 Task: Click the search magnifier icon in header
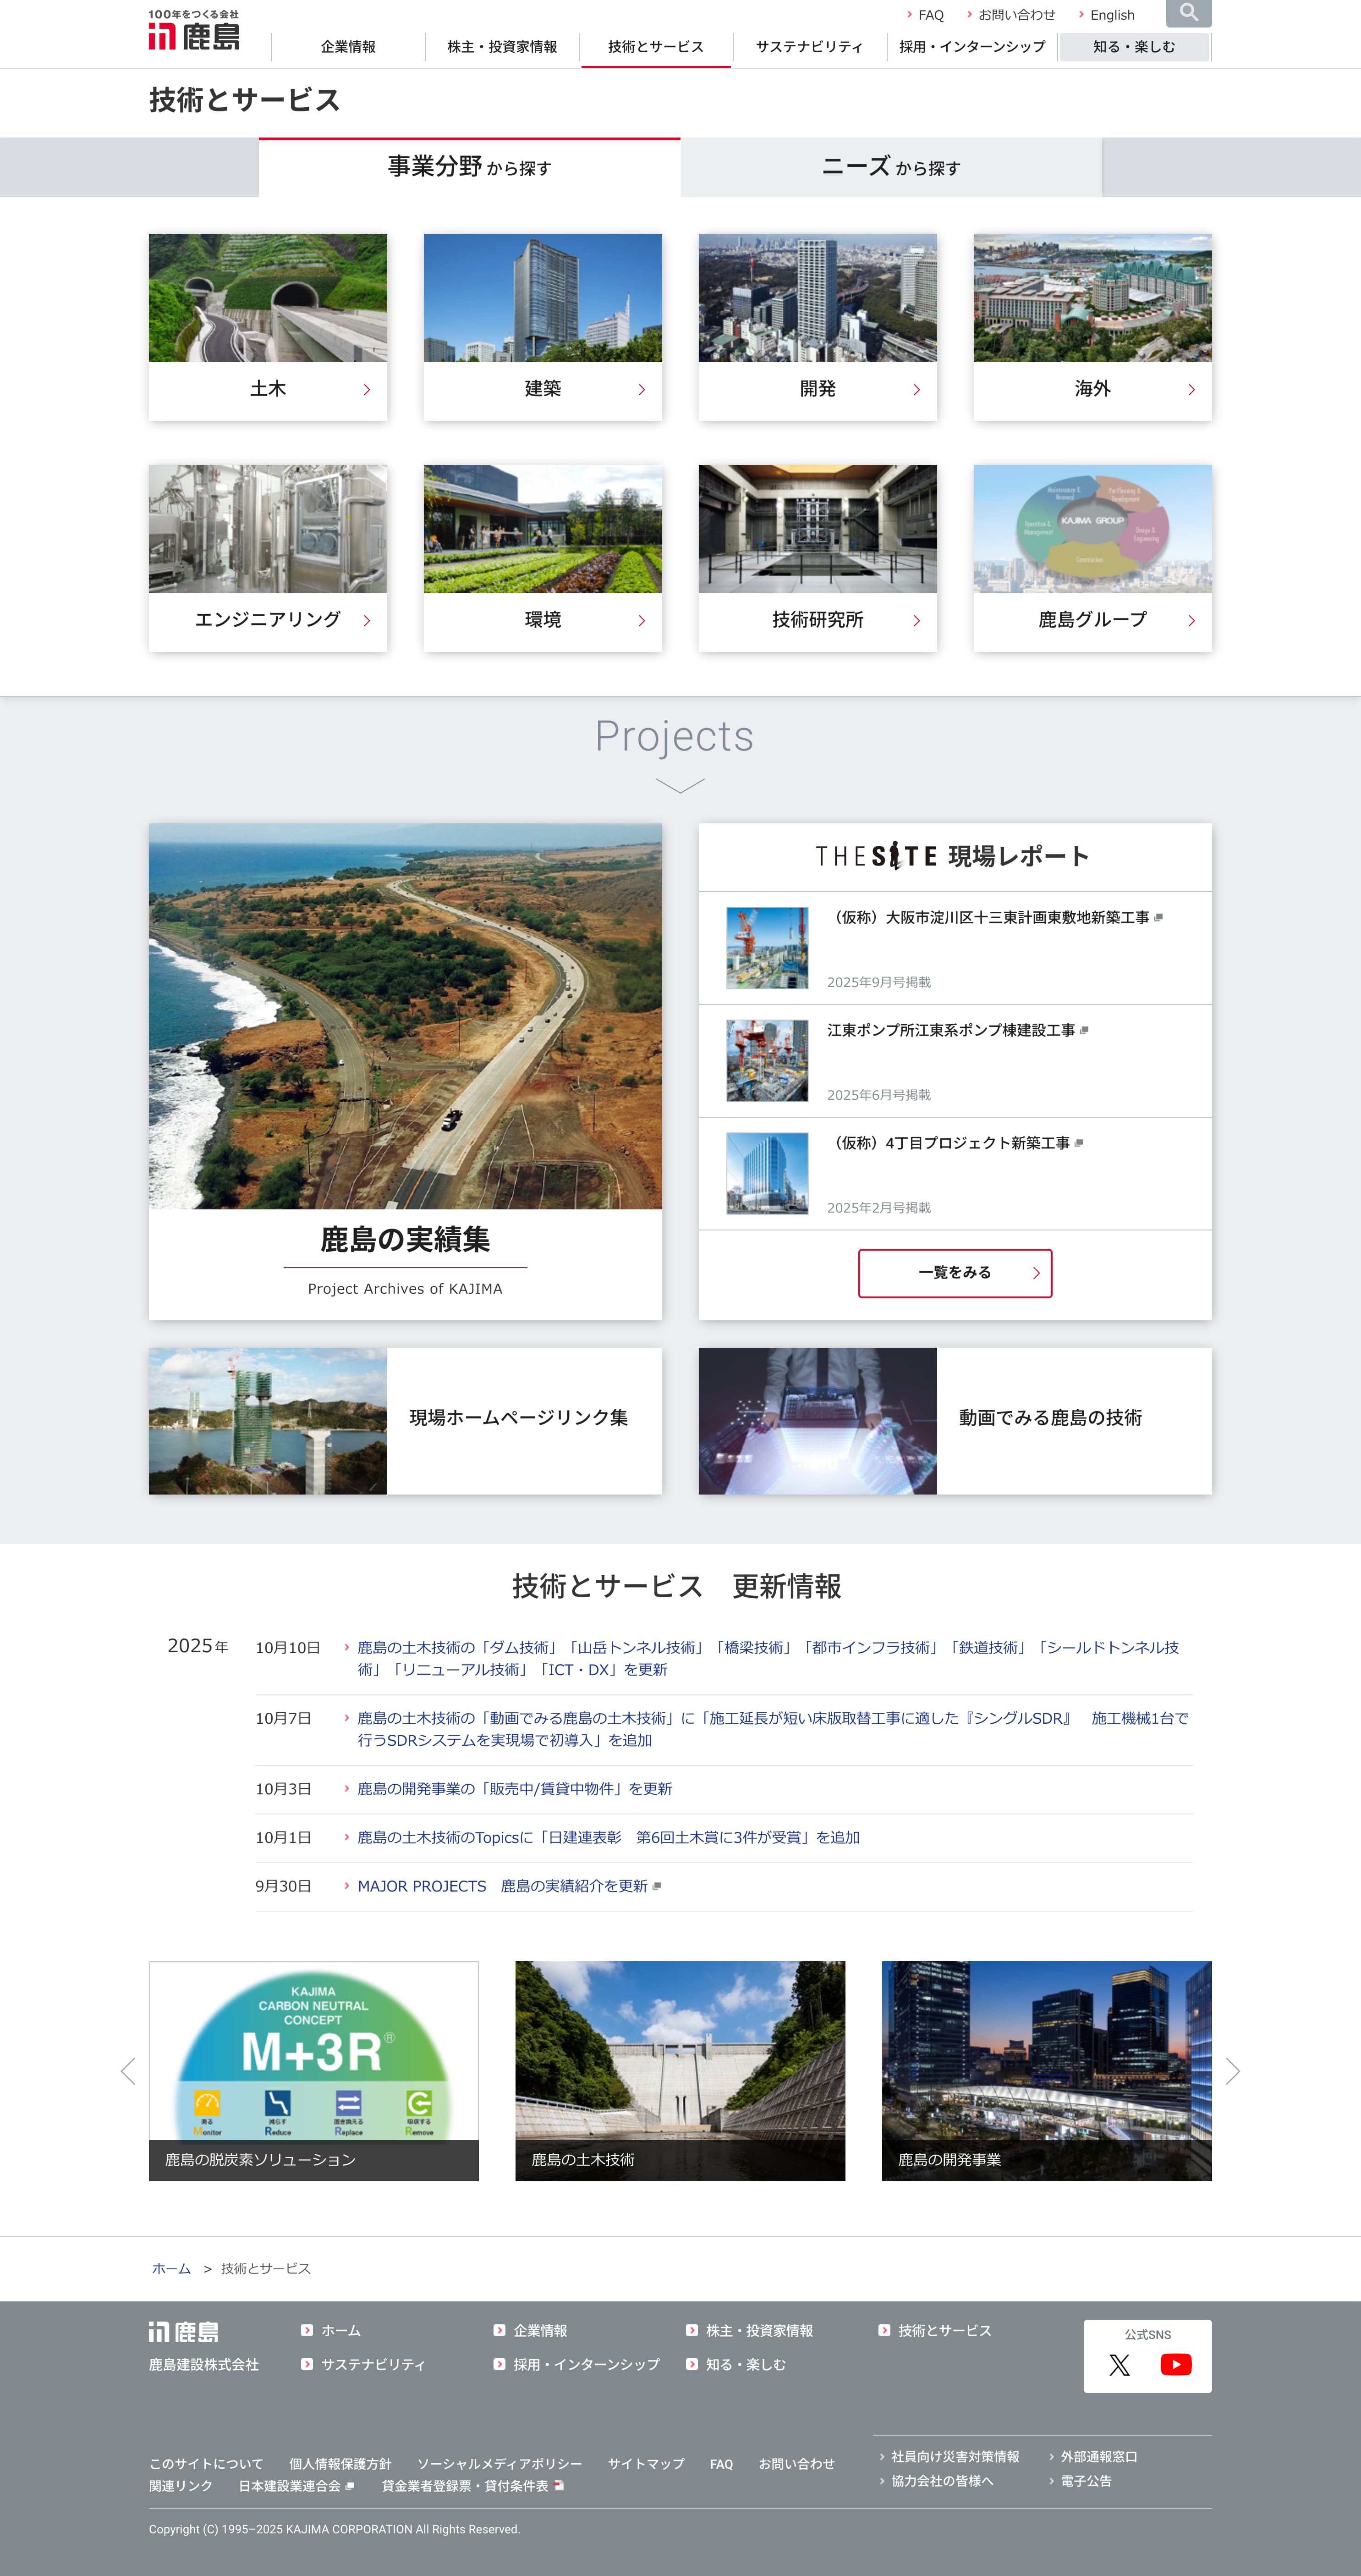pos(1188,13)
